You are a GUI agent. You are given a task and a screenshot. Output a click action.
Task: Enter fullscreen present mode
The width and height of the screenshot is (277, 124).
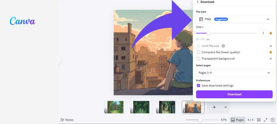pos(266,120)
